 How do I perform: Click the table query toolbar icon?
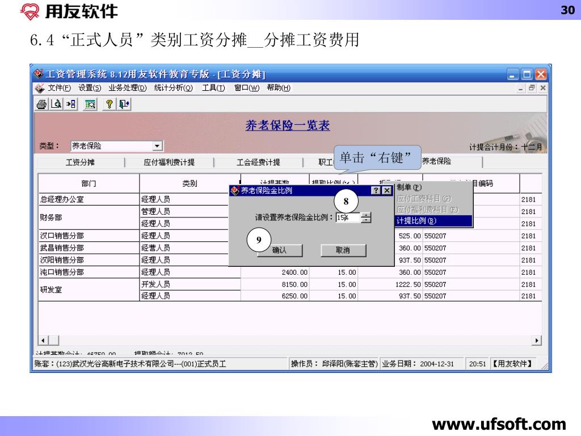point(90,104)
